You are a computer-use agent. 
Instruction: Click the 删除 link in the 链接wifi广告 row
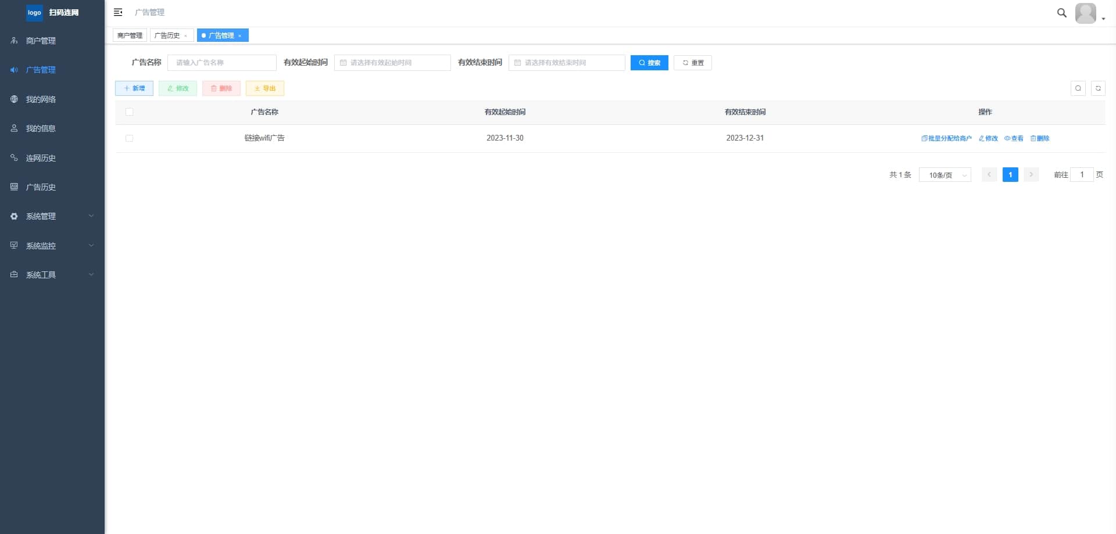pos(1040,138)
